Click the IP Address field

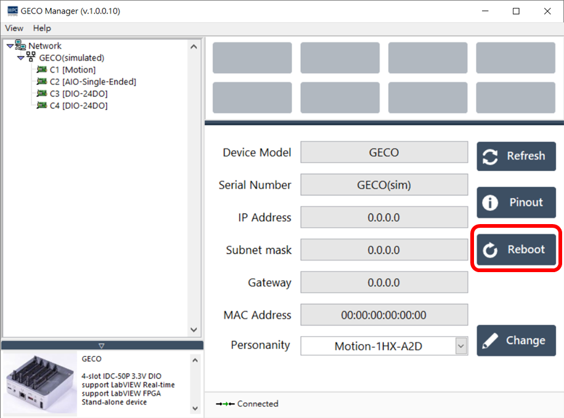(383, 217)
